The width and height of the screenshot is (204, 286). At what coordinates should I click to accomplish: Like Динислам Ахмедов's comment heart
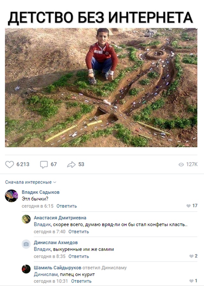click(191, 256)
